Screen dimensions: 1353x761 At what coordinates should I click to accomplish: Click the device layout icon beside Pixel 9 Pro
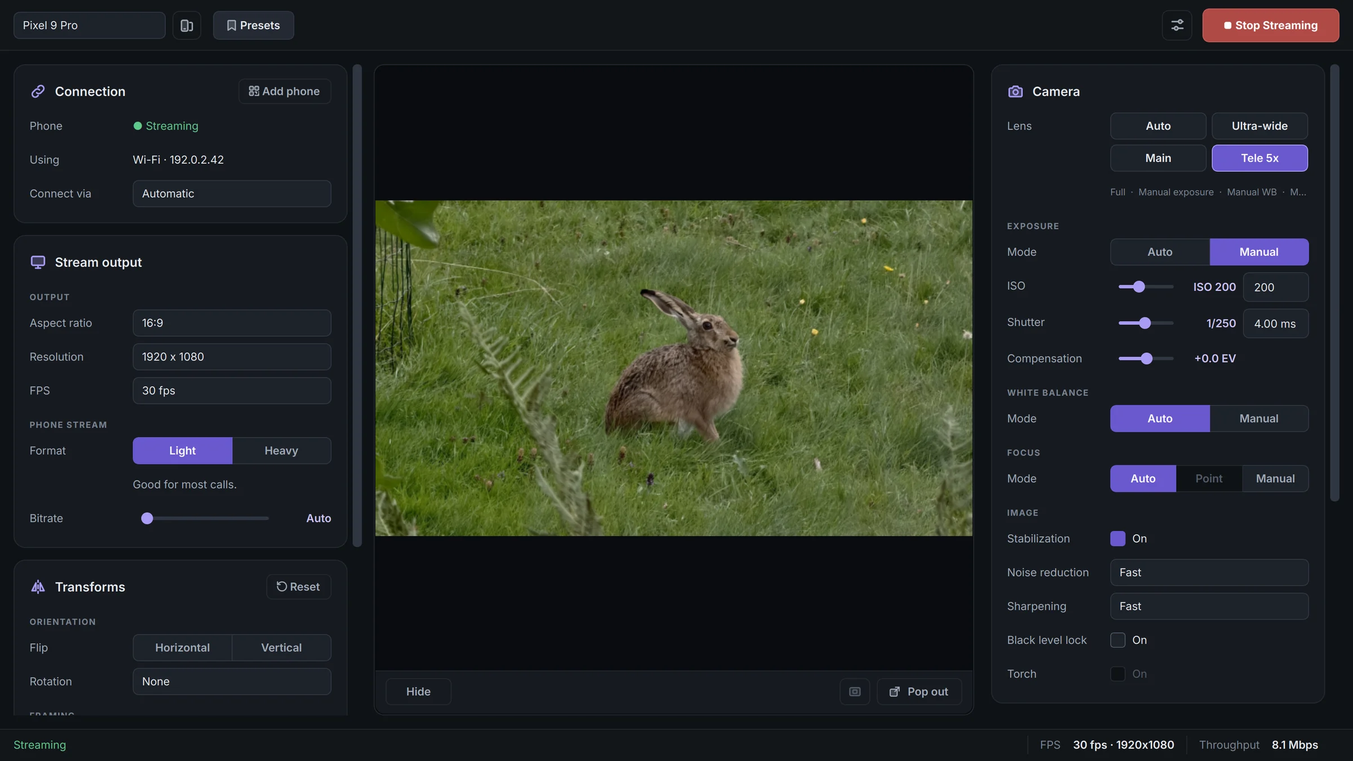pyautogui.click(x=187, y=25)
